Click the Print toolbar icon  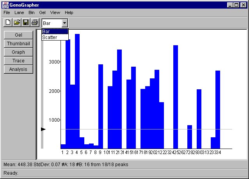[x=35, y=23]
